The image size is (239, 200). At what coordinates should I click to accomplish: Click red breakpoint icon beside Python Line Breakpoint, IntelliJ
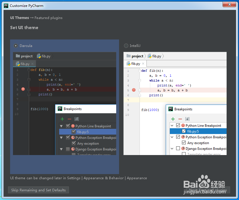pyautogui.click(x=183, y=125)
